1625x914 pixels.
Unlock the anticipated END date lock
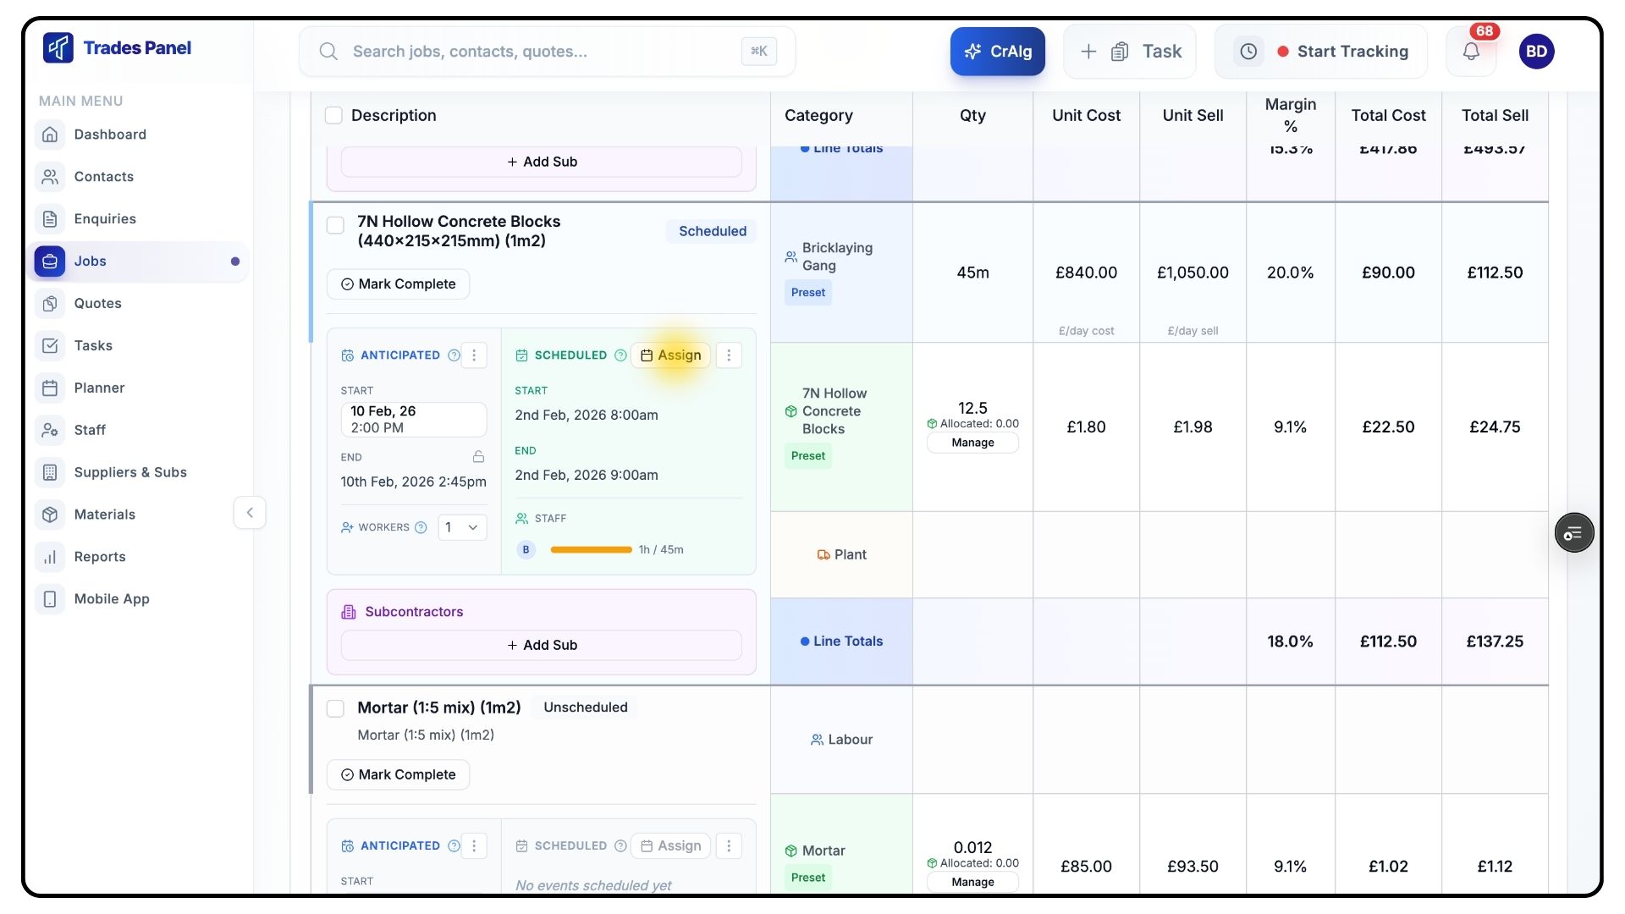click(x=478, y=457)
